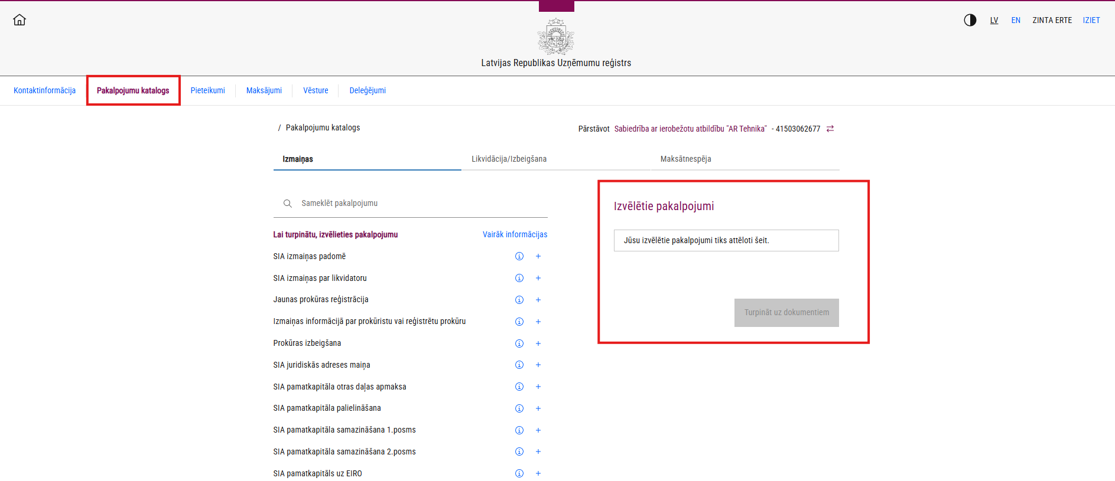Go to the home page icon
The image size is (1115, 481).
click(19, 20)
